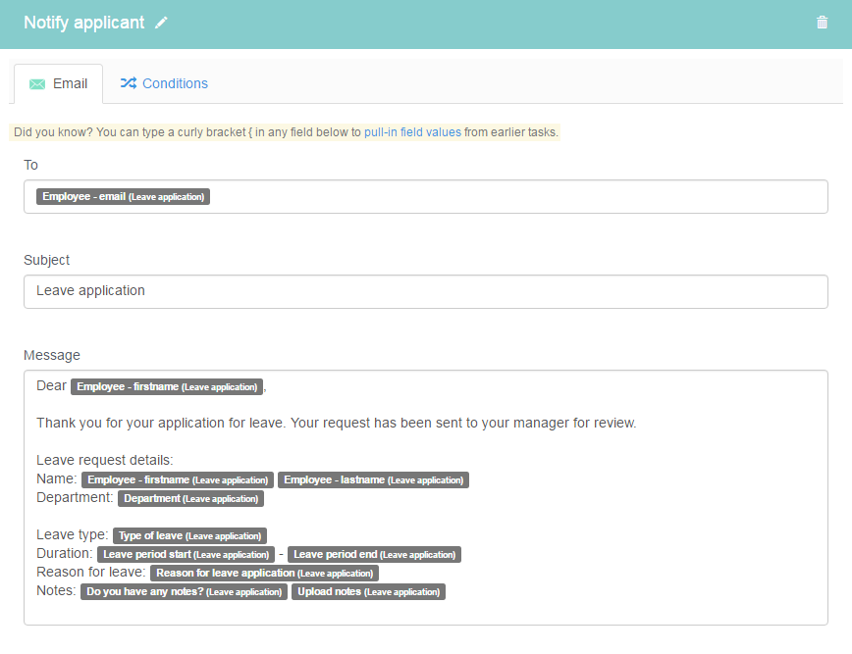Screen dimensions: 852x654
Task: Click the Subject field with Leave application
Action: pyautogui.click(x=425, y=291)
